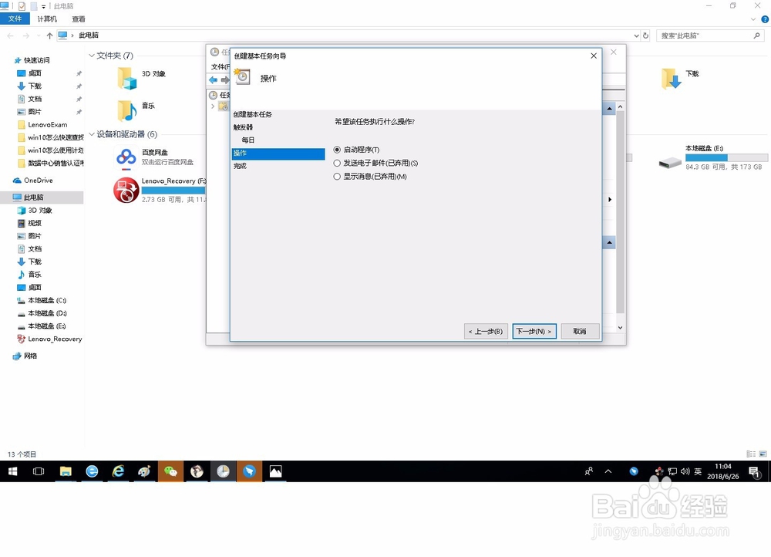Click Explorer up-one-level arrow

(x=49, y=35)
